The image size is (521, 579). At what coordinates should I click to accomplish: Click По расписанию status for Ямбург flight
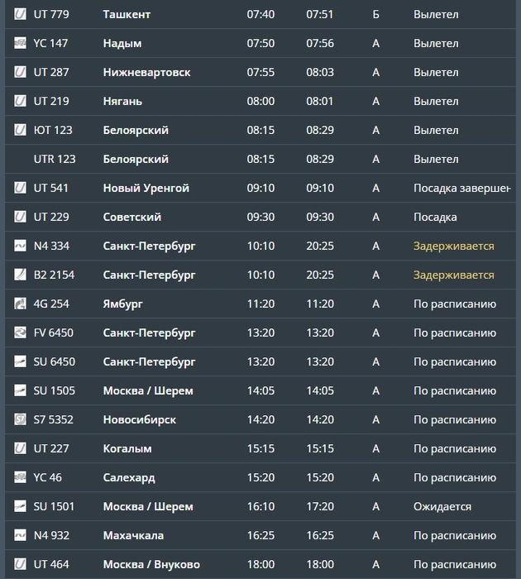pyautogui.click(x=455, y=304)
